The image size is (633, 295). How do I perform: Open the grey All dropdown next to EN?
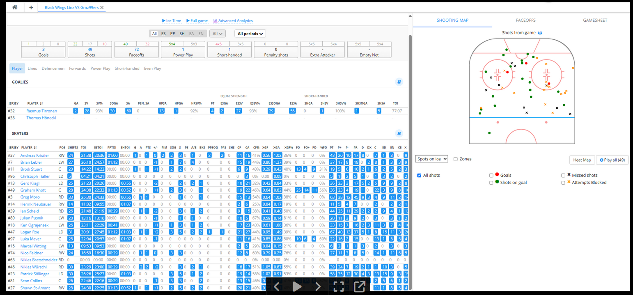tap(217, 34)
